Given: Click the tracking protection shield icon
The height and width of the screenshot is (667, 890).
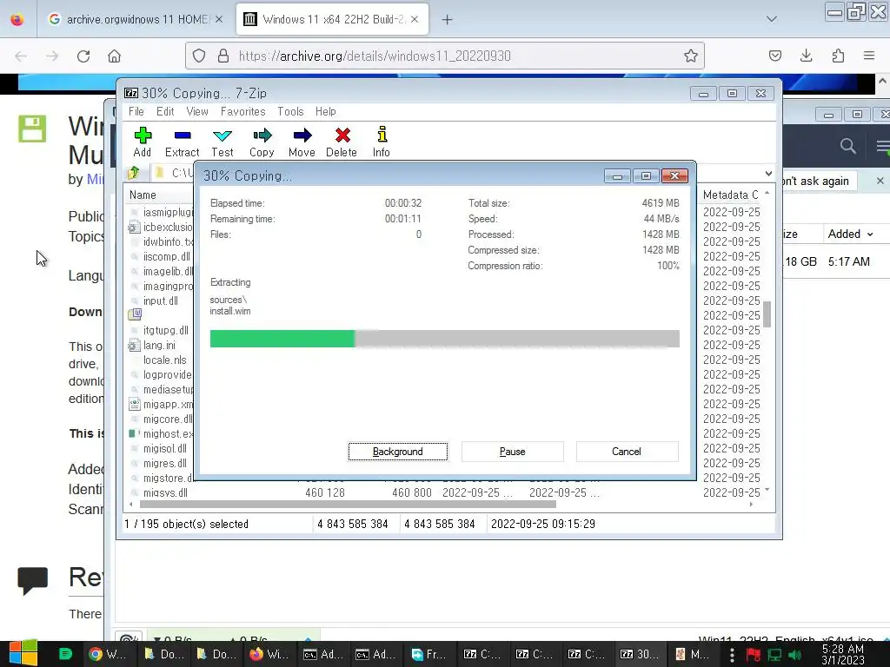Looking at the screenshot, I should tap(199, 56).
